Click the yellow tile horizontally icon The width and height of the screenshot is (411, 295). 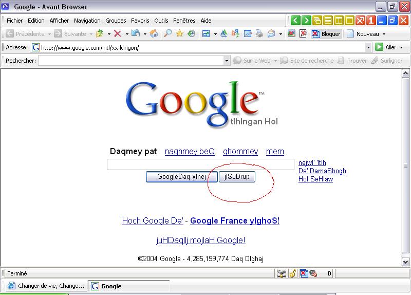[x=328, y=20]
